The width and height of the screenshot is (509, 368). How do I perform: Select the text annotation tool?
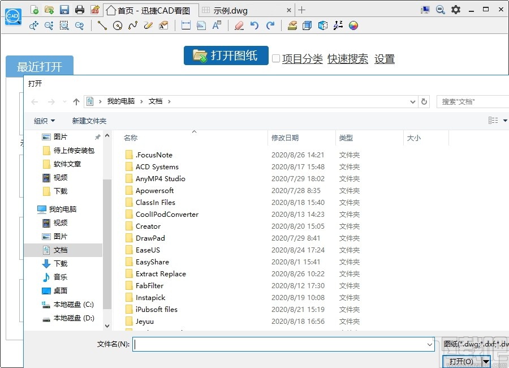(163, 25)
